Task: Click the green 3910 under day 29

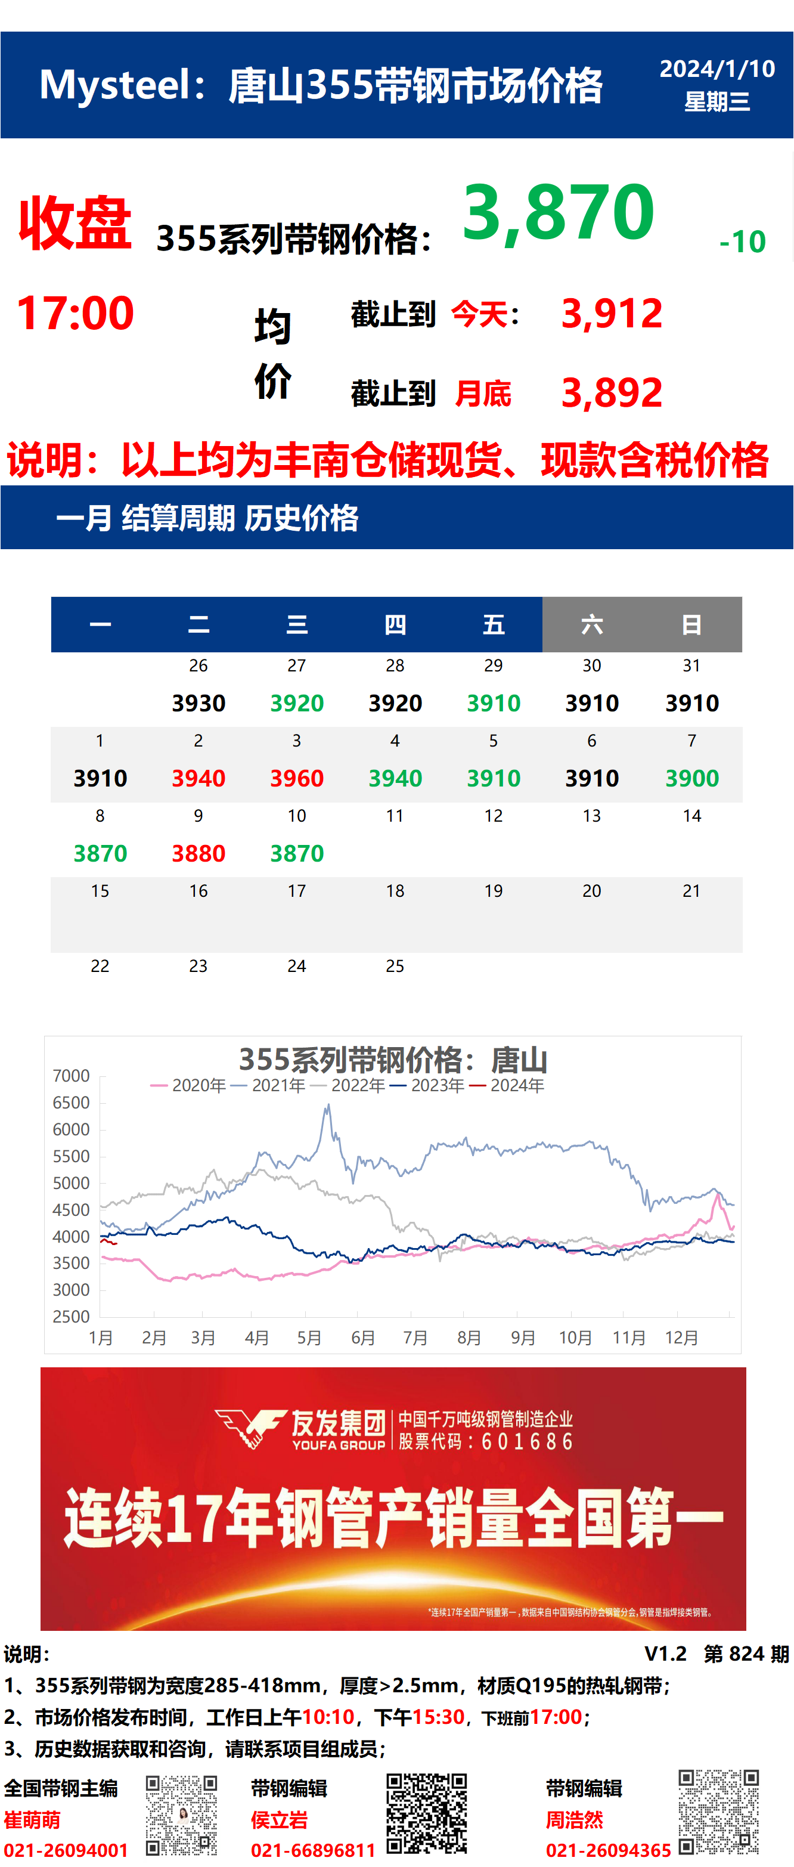Action: point(494,703)
